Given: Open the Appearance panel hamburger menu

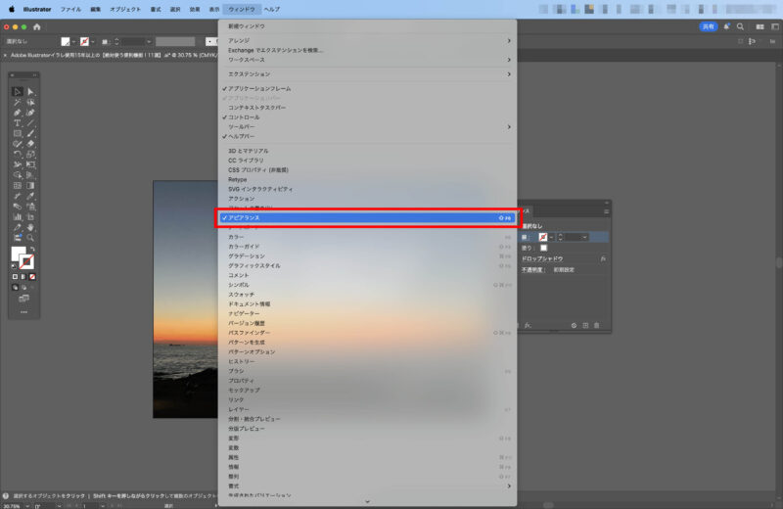Looking at the screenshot, I should pos(606,210).
